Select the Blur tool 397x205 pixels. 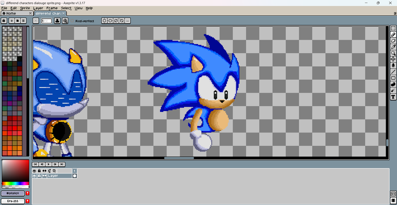pyautogui.click(x=393, y=90)
